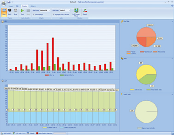Click the Jobs panel header icon
Viewport: 174px width, 135px height.
122,58
